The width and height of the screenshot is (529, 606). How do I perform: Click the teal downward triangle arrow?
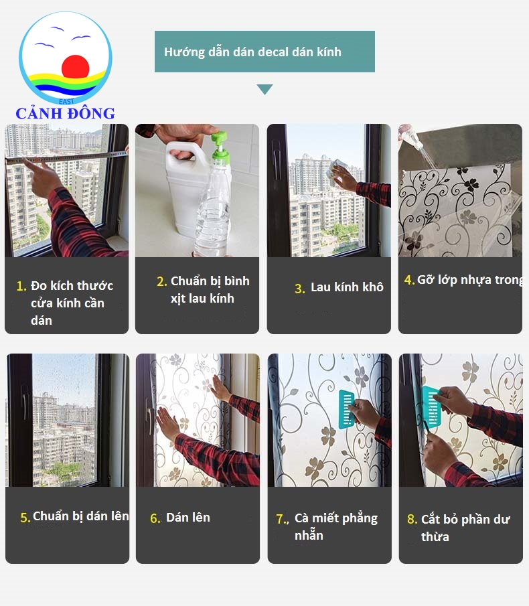click(264, 89)
